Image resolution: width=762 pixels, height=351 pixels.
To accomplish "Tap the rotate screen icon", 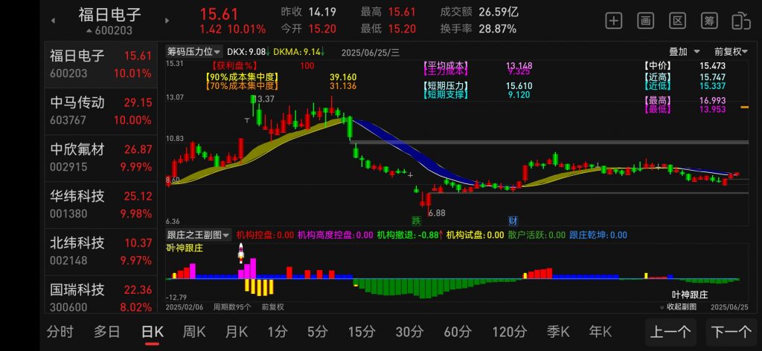I will point(741,21).
